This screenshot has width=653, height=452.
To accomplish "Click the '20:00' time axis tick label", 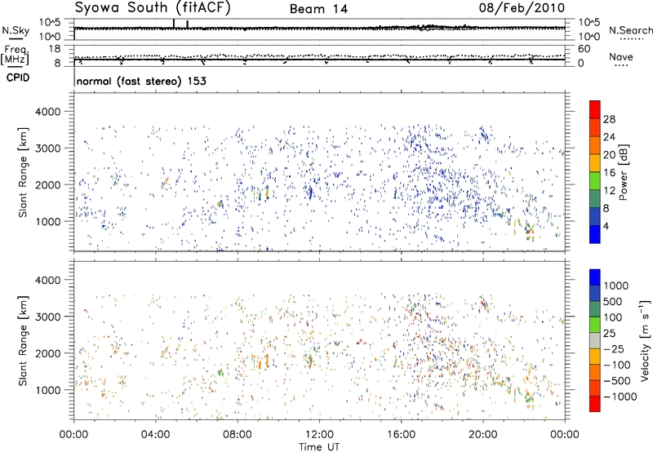I will 483,435.
